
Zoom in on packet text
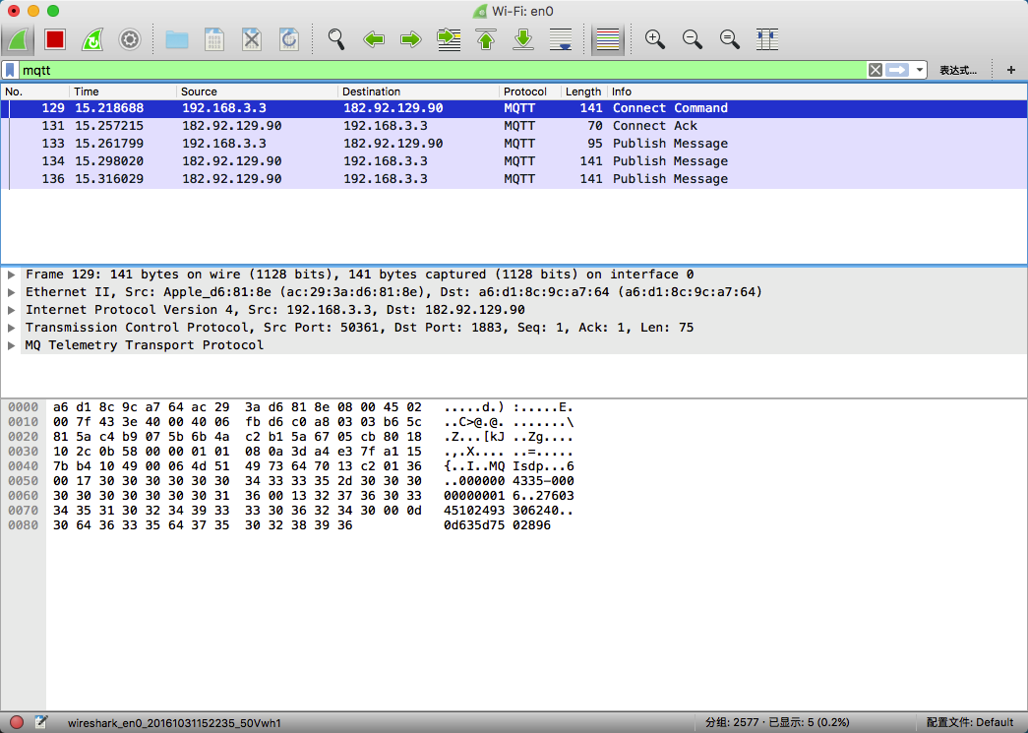655,39
